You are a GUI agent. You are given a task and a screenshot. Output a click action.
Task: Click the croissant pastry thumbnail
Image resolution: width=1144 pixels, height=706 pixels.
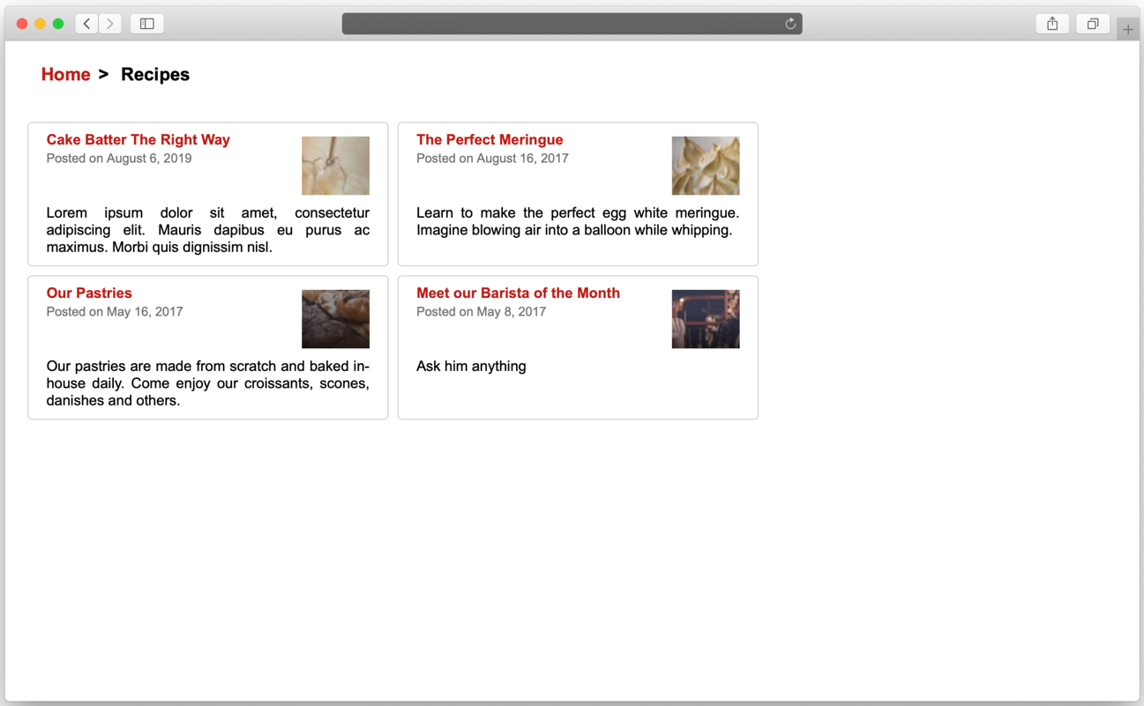335,318
